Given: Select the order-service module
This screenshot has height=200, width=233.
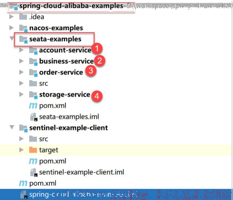Looking at the screenshot, I should pos(61,72).
